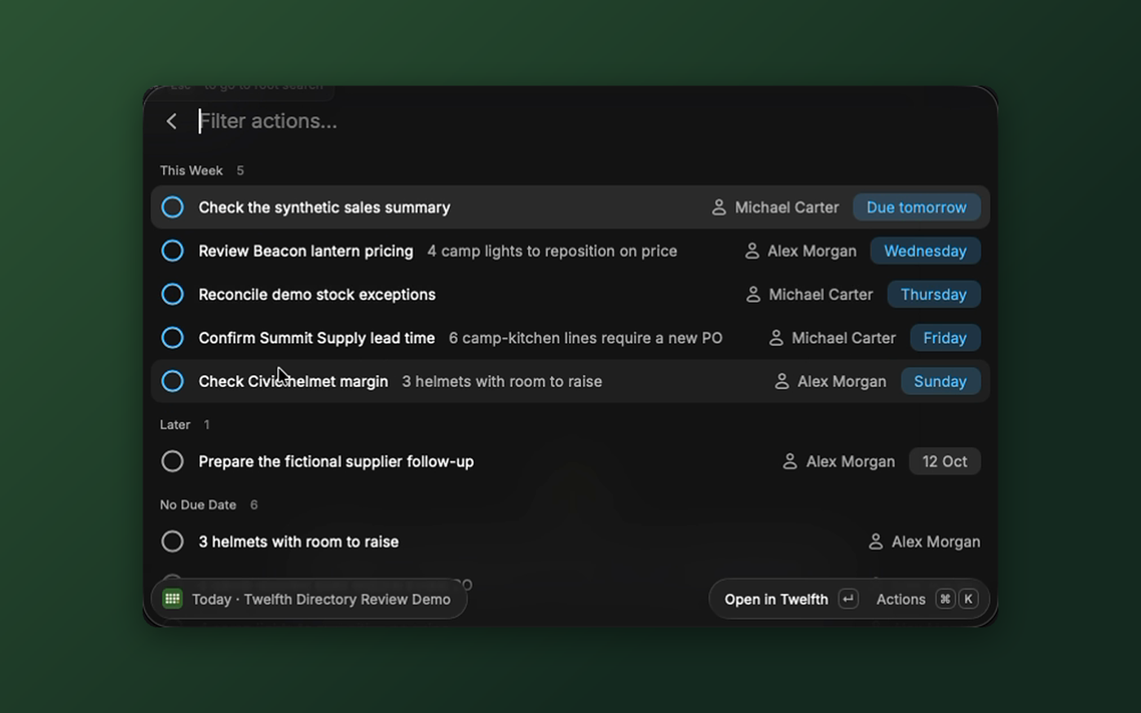Image resolution: width=1141 pixels, height=713 pixels.
Task: Click the Friday due date badge
Action: coord(945,337)
